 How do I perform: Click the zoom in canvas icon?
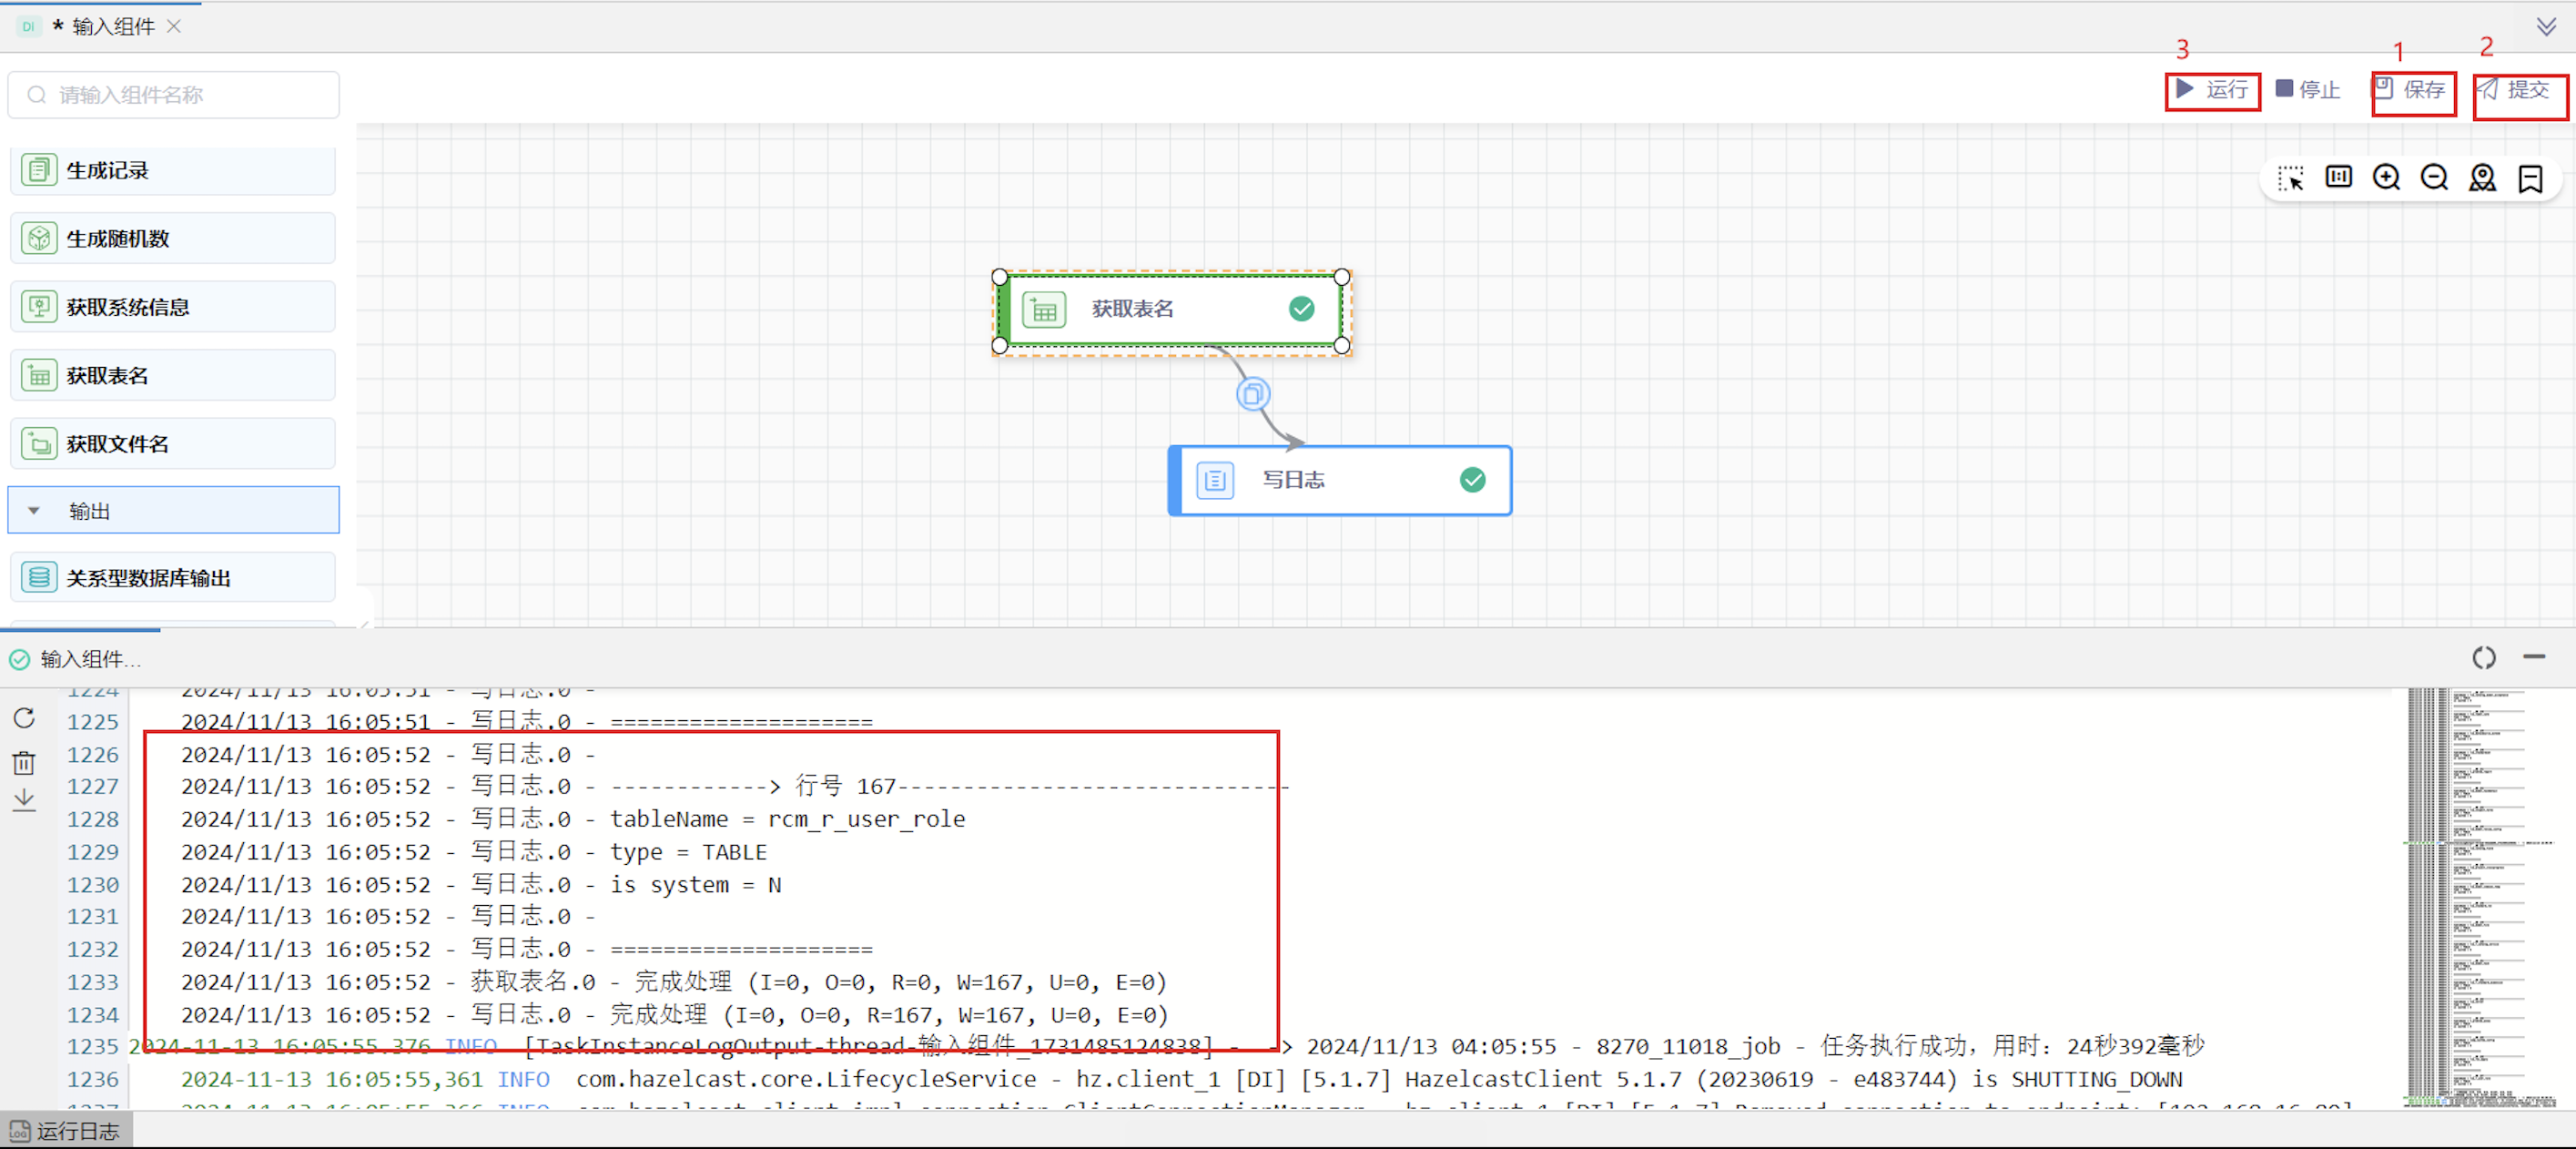(x=2386, y=178)
